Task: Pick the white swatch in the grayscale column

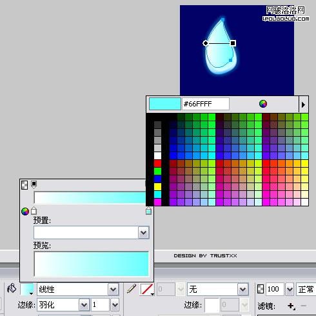Action: [157, 155]
